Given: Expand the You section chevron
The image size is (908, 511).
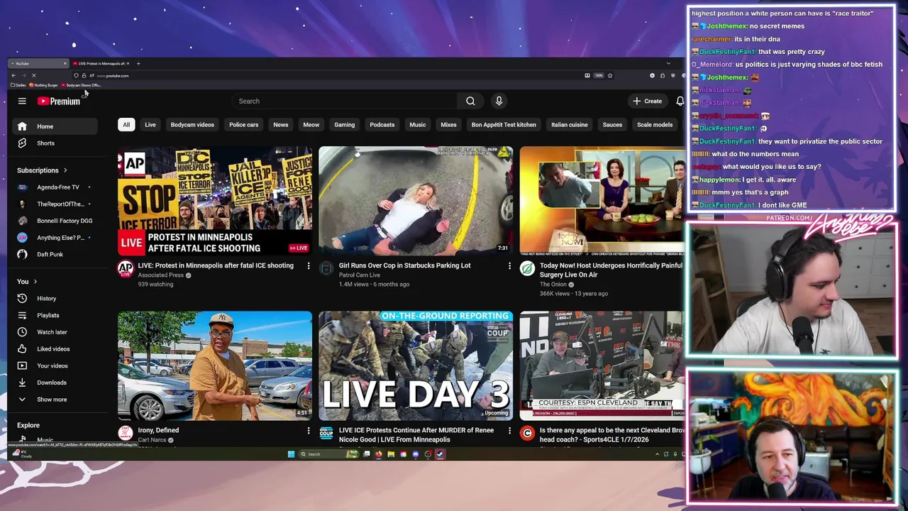Looking at the screenshot, I should pos(35,282).
